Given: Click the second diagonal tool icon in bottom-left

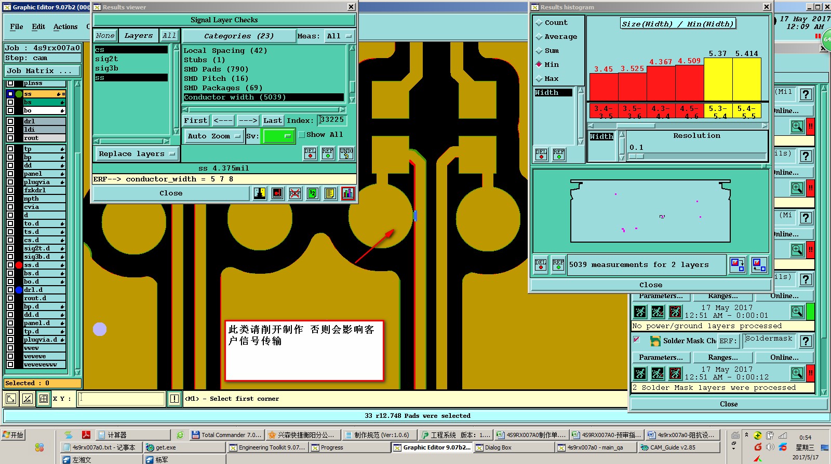Looking at the screenshot, I should 28,399.
